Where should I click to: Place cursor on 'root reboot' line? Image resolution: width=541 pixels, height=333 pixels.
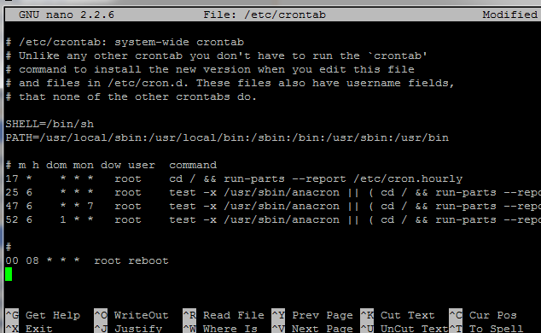click(87, 260)
